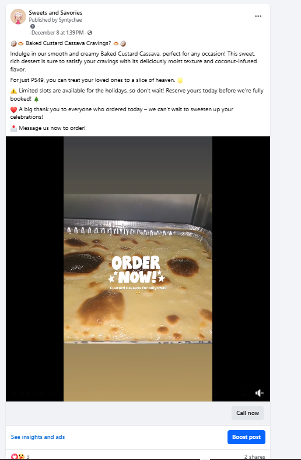
Task: Click the globe public audience icon
Action: 90,33
